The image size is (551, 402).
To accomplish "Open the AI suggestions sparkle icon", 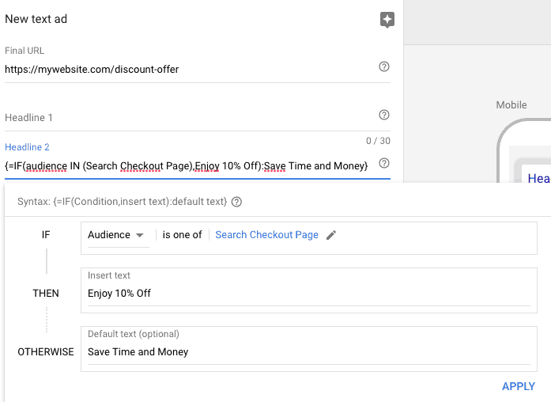I will pyautogui.click(x=387, y=20).
